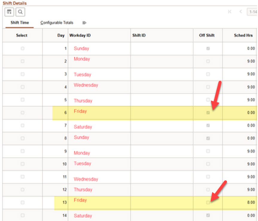This screenshot has height=221, width=258.
Task: Click the Off Shift column header
Action: click(207, 35)
